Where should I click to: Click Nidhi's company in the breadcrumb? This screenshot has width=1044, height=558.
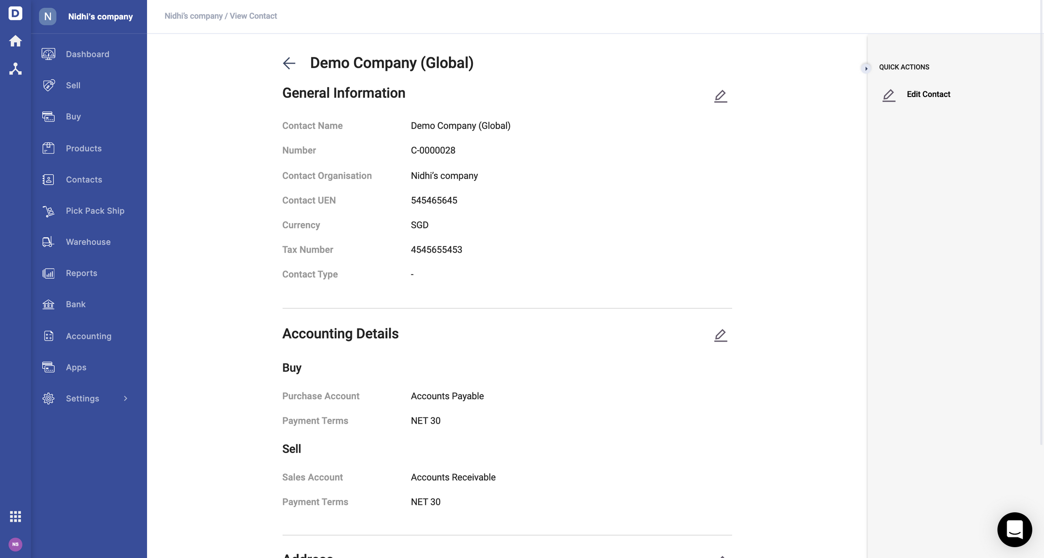[x=193, y=16]
